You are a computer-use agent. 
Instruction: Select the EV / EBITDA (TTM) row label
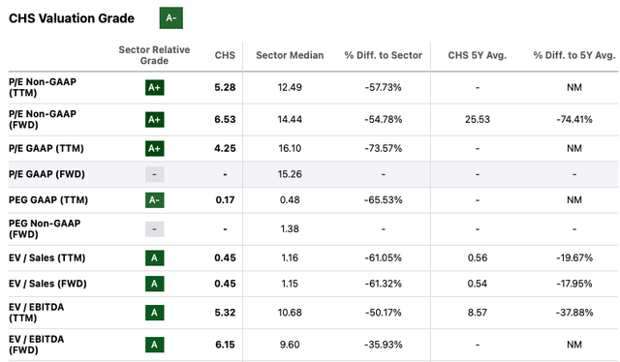click(x=37, y=313)
